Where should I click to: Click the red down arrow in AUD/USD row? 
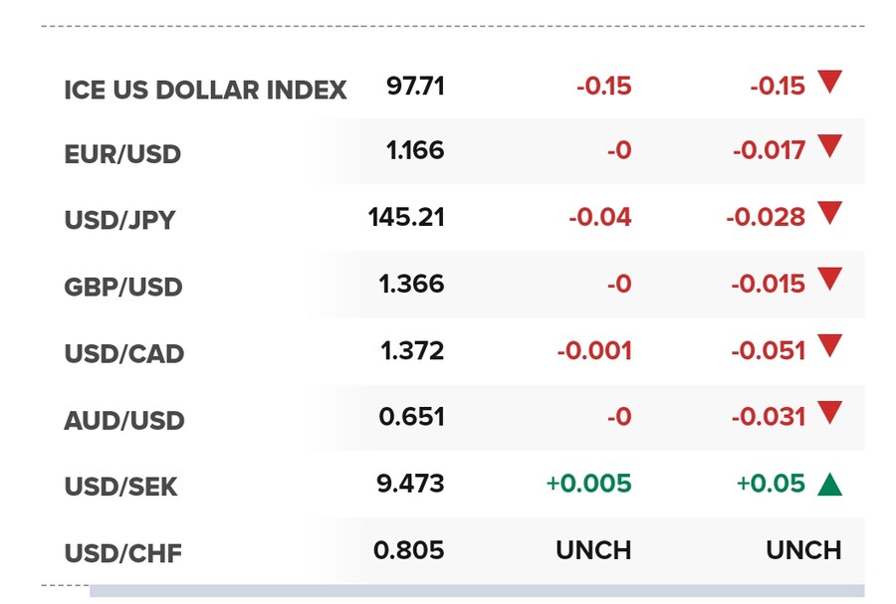pyautogui.click(x=829, y=413)
